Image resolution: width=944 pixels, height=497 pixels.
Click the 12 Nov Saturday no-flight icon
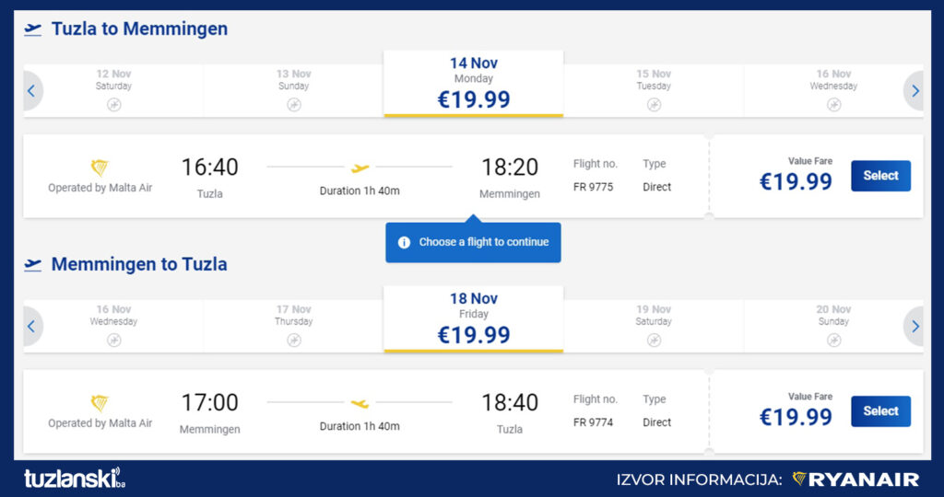click(113, 105)
